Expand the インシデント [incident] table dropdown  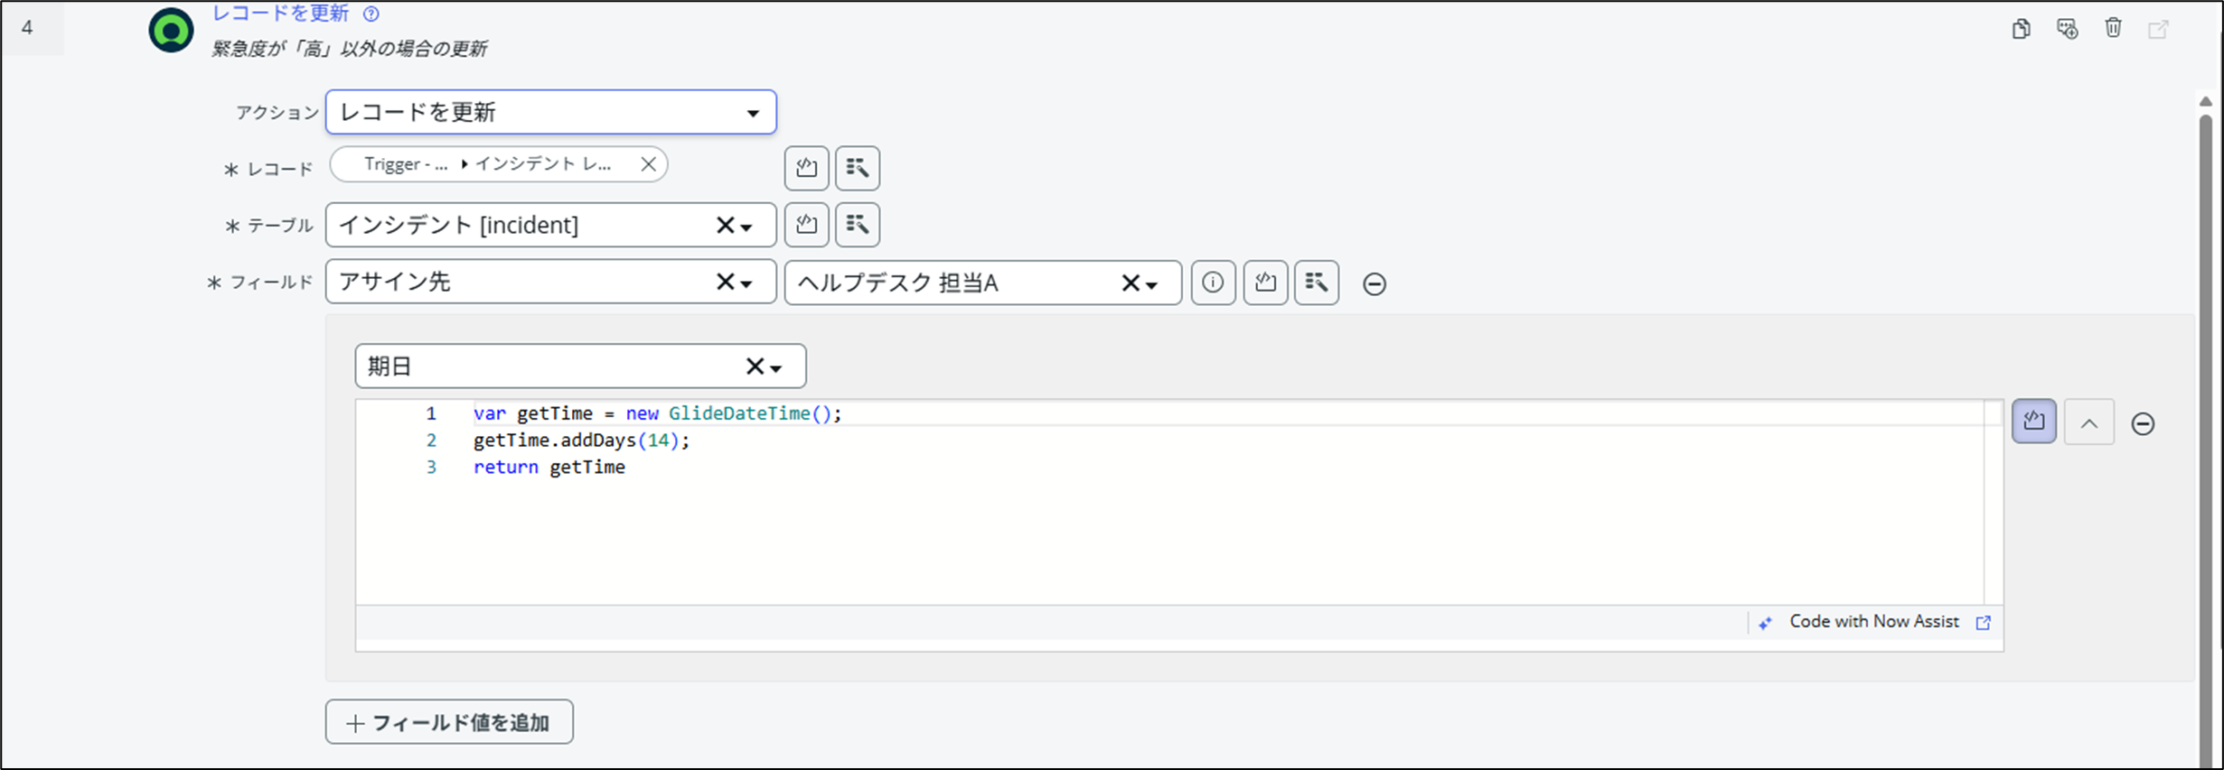pos(746,227)
